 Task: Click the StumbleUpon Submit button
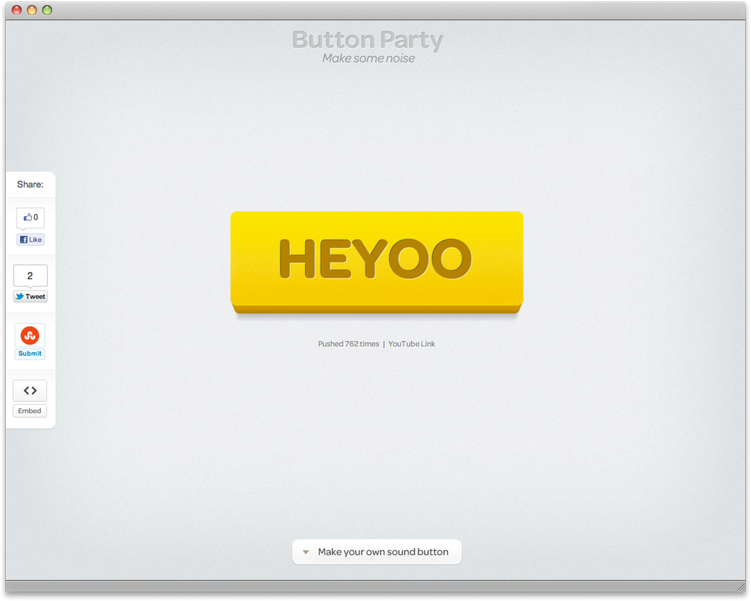click(30, 353)
